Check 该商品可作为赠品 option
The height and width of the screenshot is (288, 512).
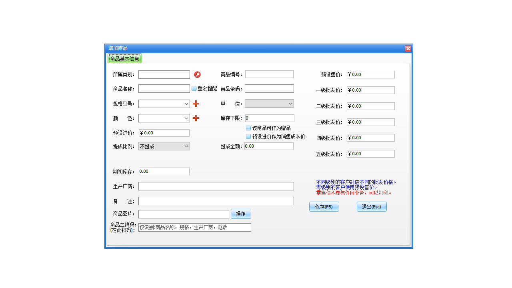[248, 128]
